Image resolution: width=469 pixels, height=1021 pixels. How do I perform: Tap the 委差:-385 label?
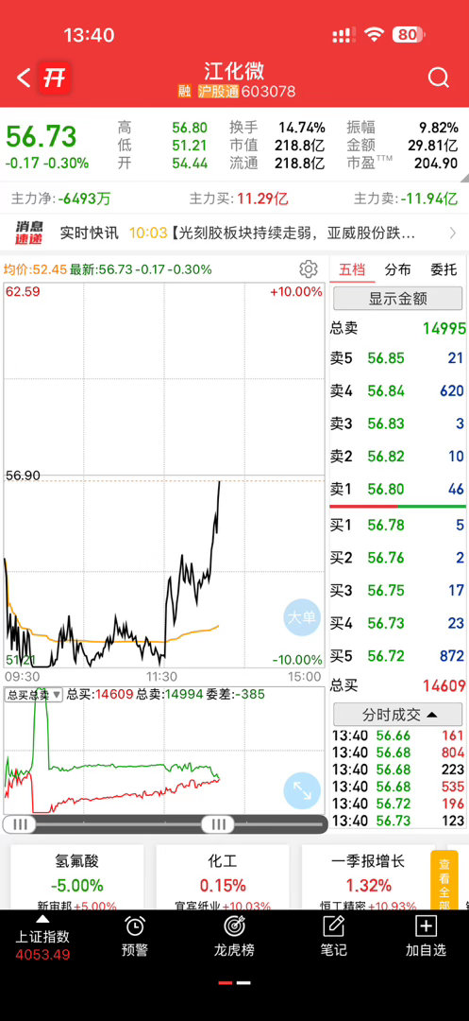tap(237, 694)
